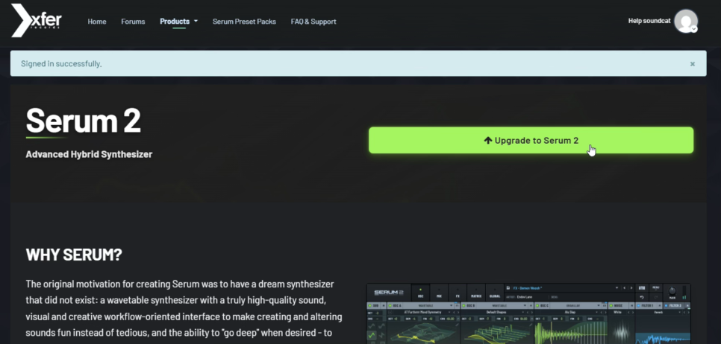The width and height of the screenshot is (721, 344).
Task: Open the user avatar account menu
Action: coord(686,21)
